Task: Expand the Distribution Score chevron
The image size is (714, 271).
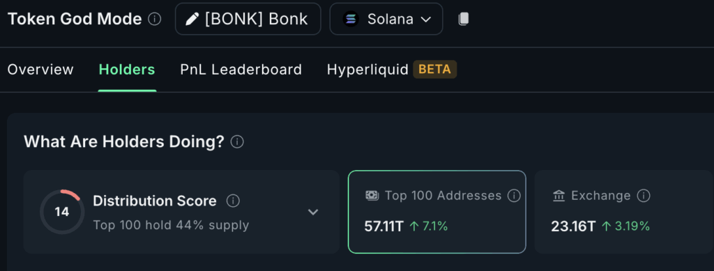Action: [313, 212]
